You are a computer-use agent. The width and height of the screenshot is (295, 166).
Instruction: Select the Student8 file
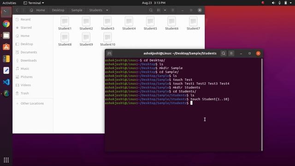tap(65, 39)
